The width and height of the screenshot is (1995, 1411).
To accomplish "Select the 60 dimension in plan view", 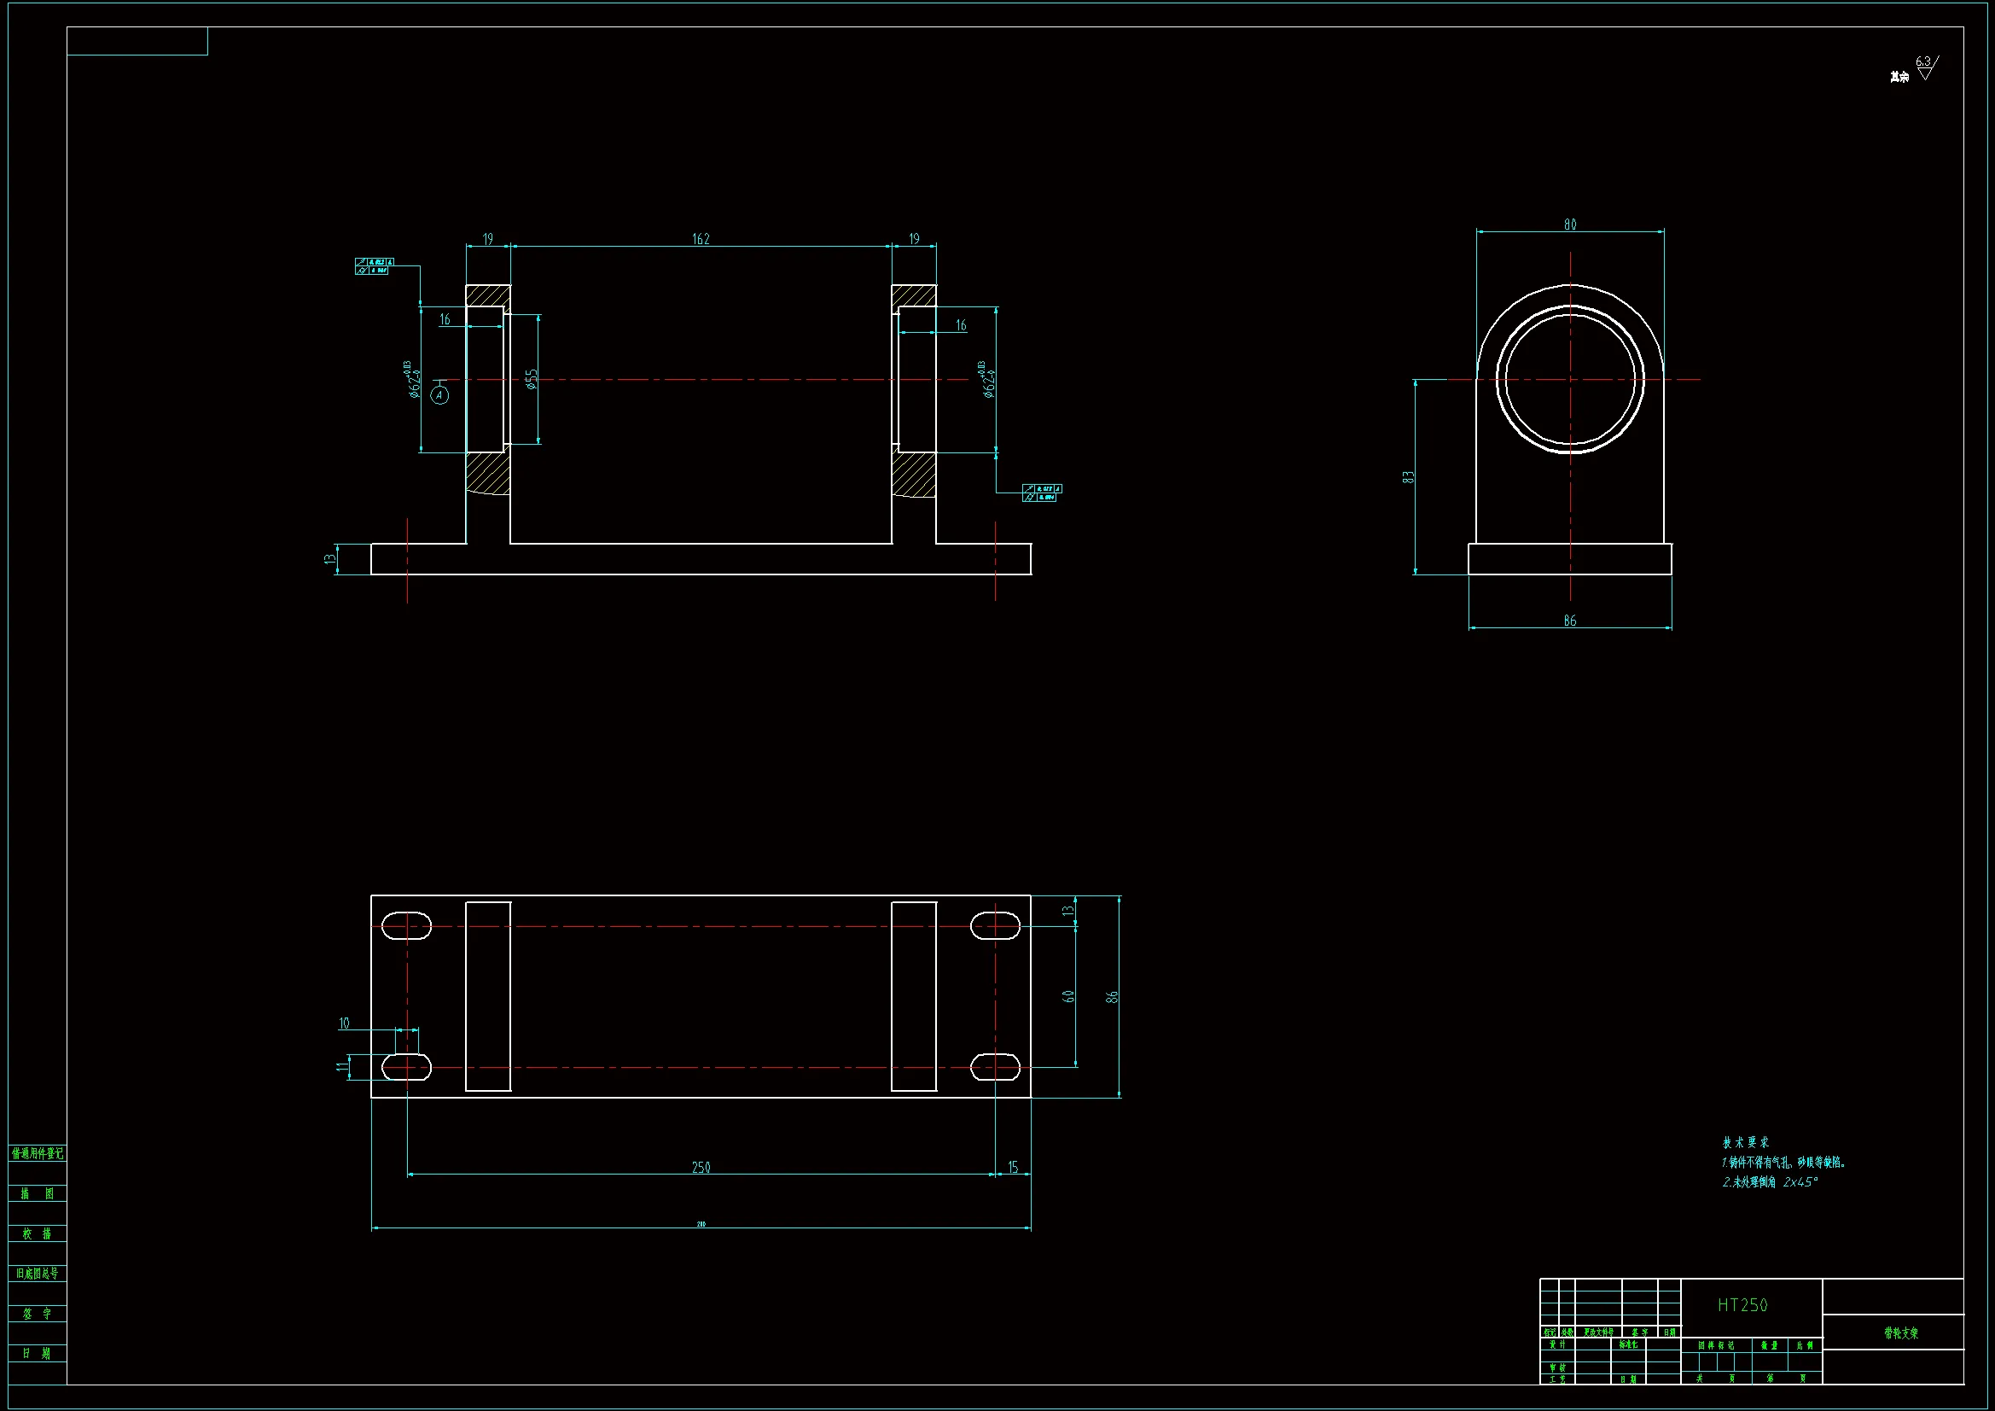I will [x=1068, y=996].
